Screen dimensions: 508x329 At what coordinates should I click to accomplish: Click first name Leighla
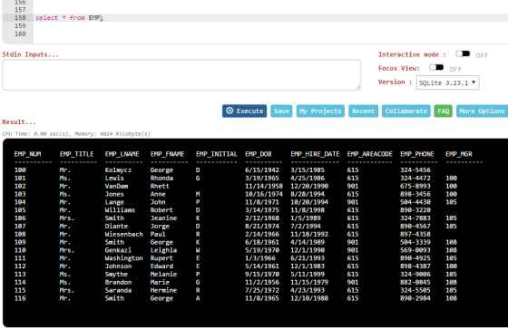point(163,250)
